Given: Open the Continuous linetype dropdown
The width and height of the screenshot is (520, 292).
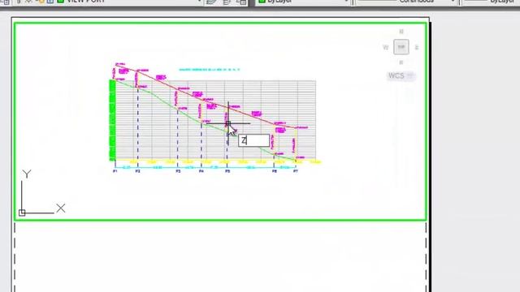Looking at the screenshot, I should pyautogui.click(x=406, y=2).
